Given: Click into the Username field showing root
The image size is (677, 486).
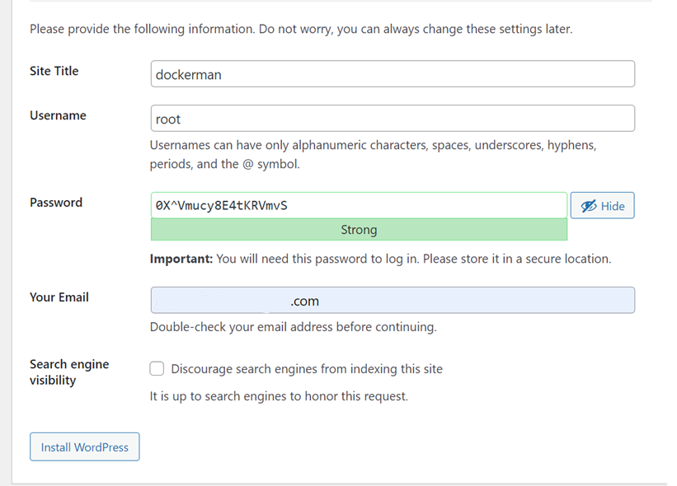Looking at the screenshot, I should tap(393, 119).
